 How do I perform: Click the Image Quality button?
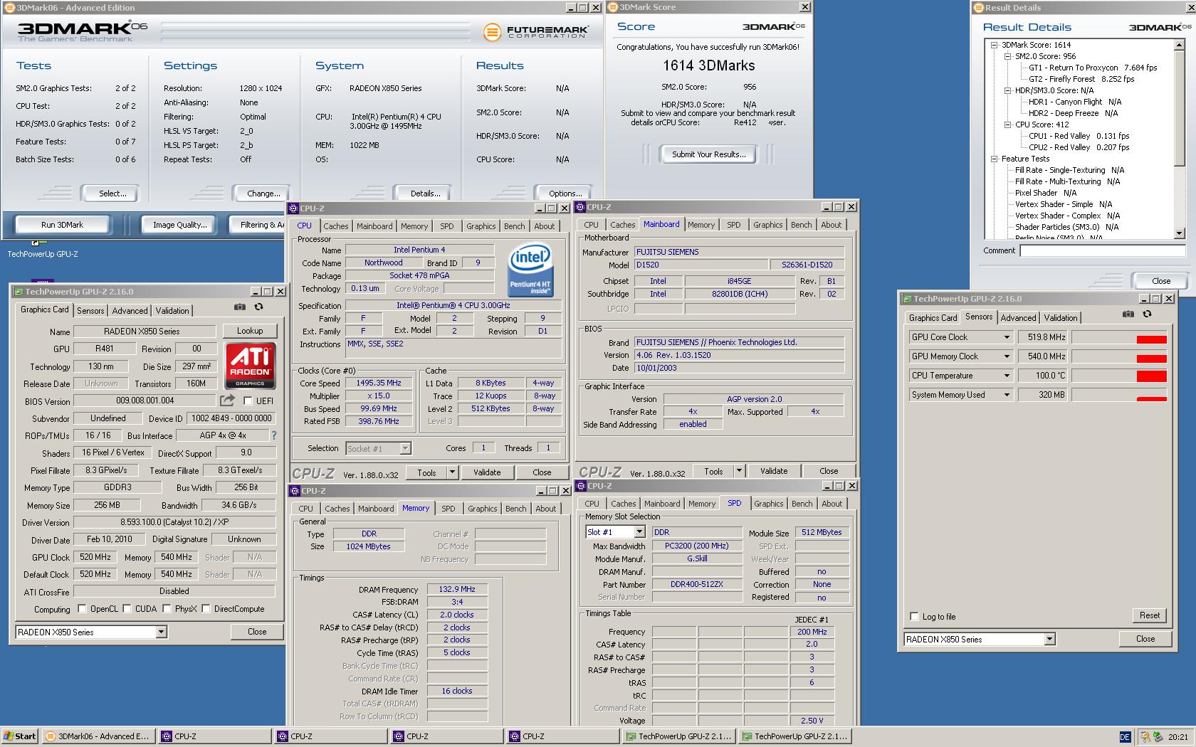click(180, 225)
